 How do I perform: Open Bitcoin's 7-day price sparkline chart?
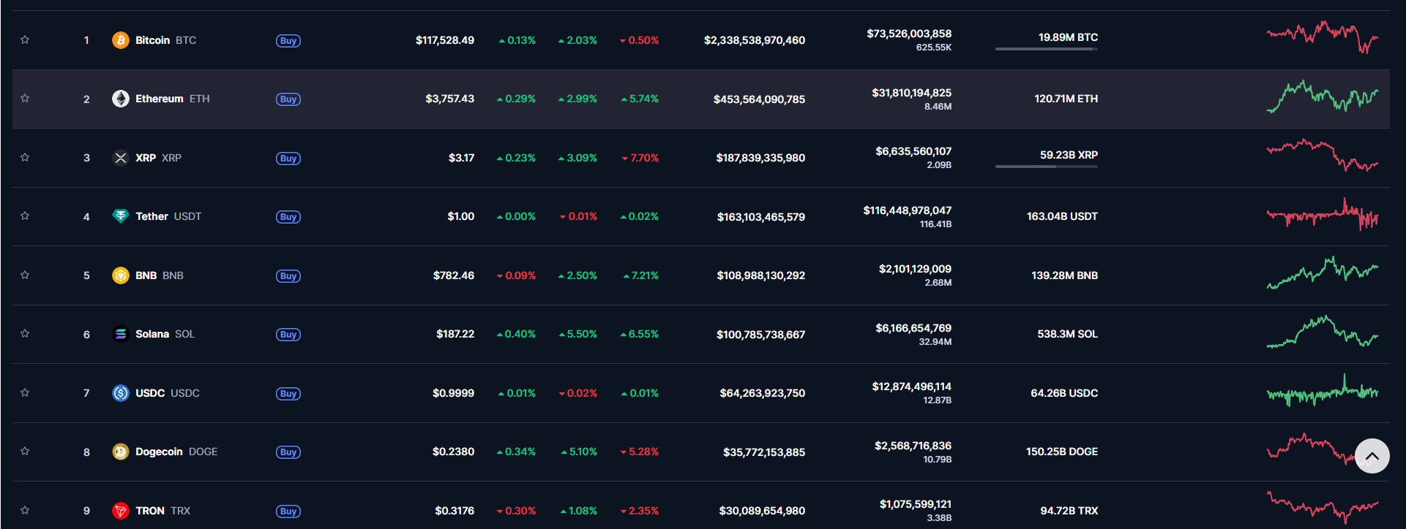1323,37
